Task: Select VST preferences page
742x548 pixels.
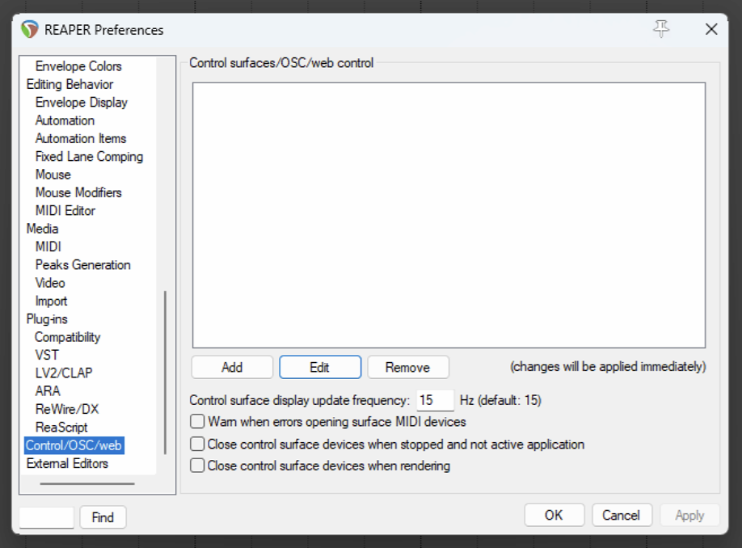Action: pos(47,355)
